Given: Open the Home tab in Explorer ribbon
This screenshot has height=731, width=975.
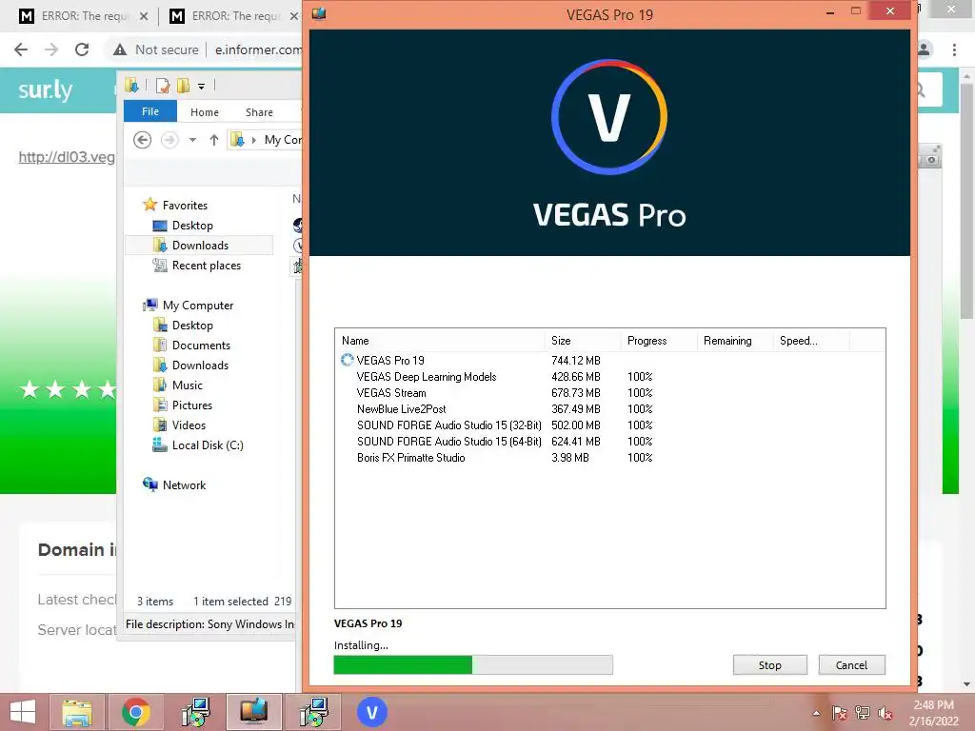Looking at the screenshot, I should pyautogui.click(x=205, y=112).
